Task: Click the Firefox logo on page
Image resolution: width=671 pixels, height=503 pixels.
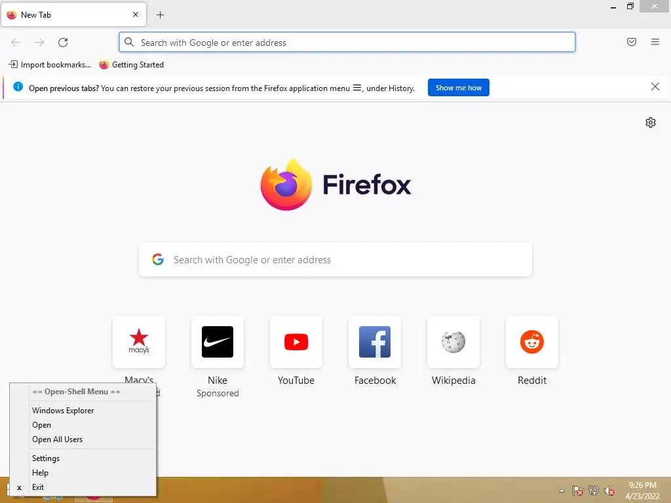Action: pos(286,184)
